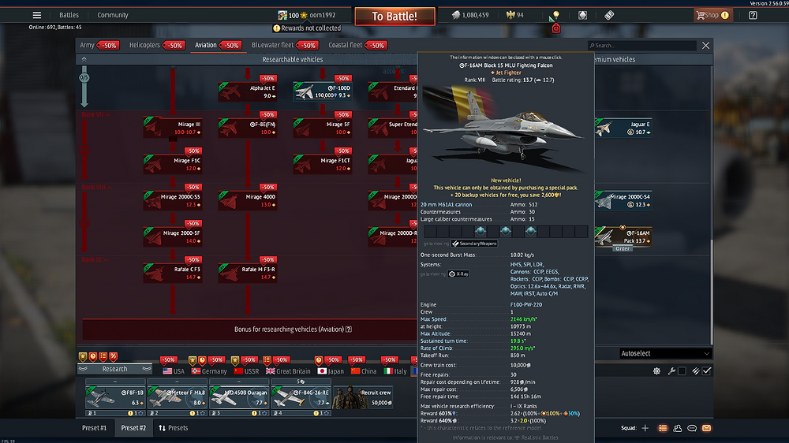789x443 pixels.
Task: Select the Alpha Jet E vehicle
Action: tap(248, 91)
